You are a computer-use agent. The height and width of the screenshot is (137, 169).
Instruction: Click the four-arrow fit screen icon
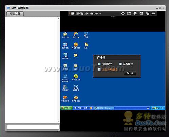141,13
